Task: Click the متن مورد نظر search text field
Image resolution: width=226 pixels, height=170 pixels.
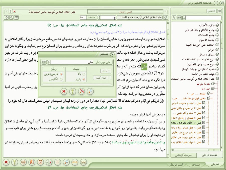Action: pyautogui.click(x=72, y=62)
